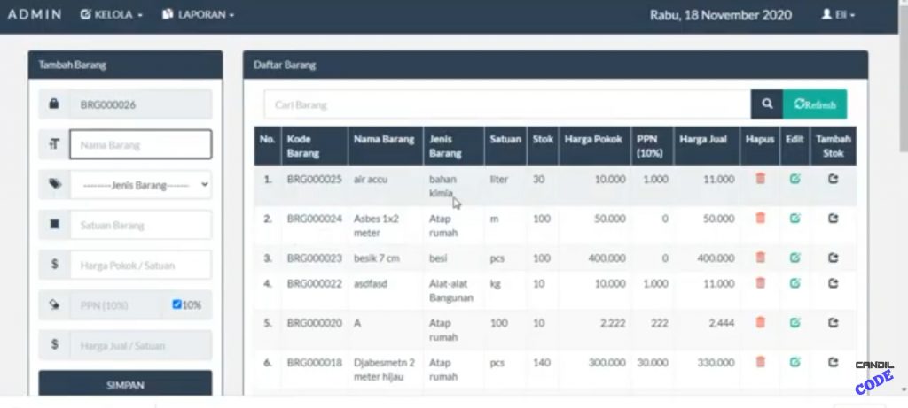Focus the Nama Barang input field
The image size is (908, 408).
pyautogui.click(x=140, y=145)
